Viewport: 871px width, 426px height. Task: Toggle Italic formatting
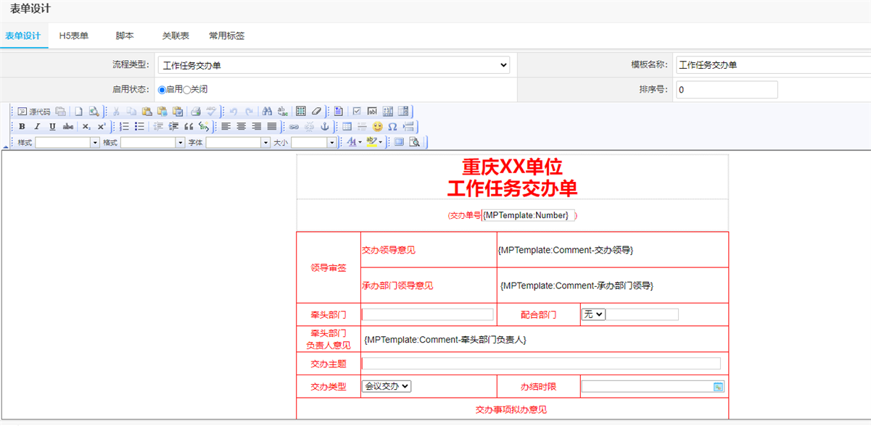pos(37,126)
